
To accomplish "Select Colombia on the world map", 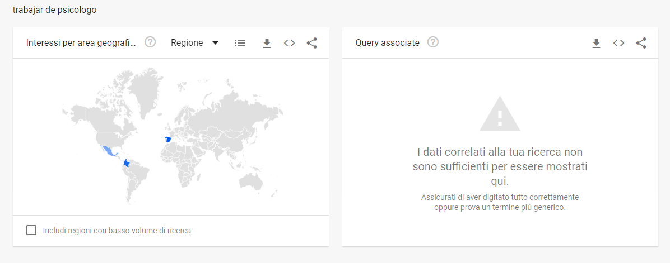I will pos(128,163).
